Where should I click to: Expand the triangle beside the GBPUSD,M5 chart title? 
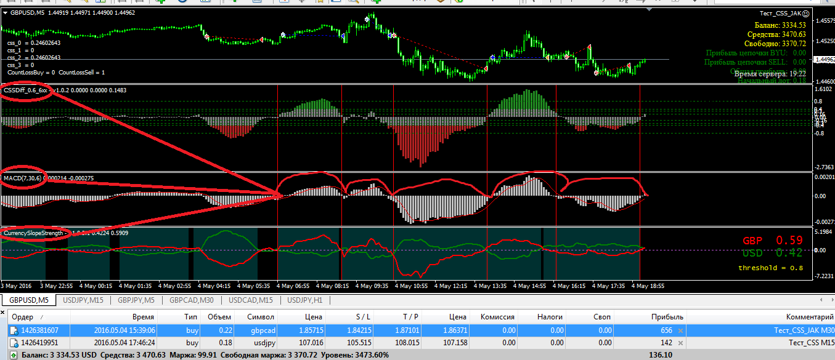point(5,12)
